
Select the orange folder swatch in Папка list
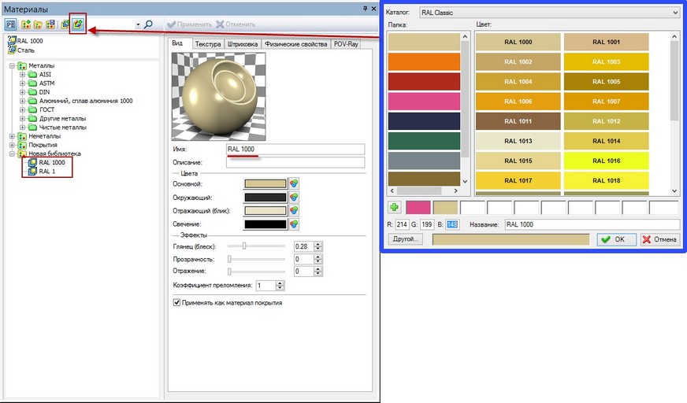[424, 61]
